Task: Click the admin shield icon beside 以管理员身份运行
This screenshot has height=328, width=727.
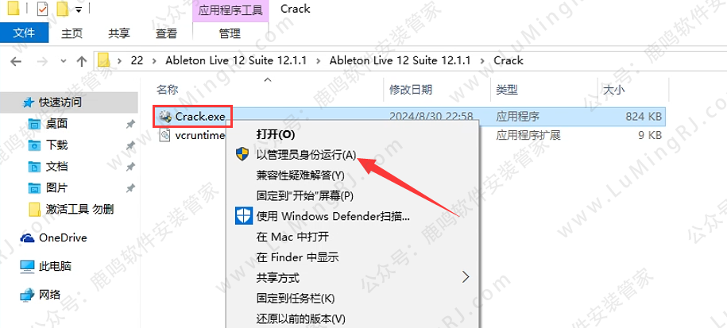Action: 242,154
